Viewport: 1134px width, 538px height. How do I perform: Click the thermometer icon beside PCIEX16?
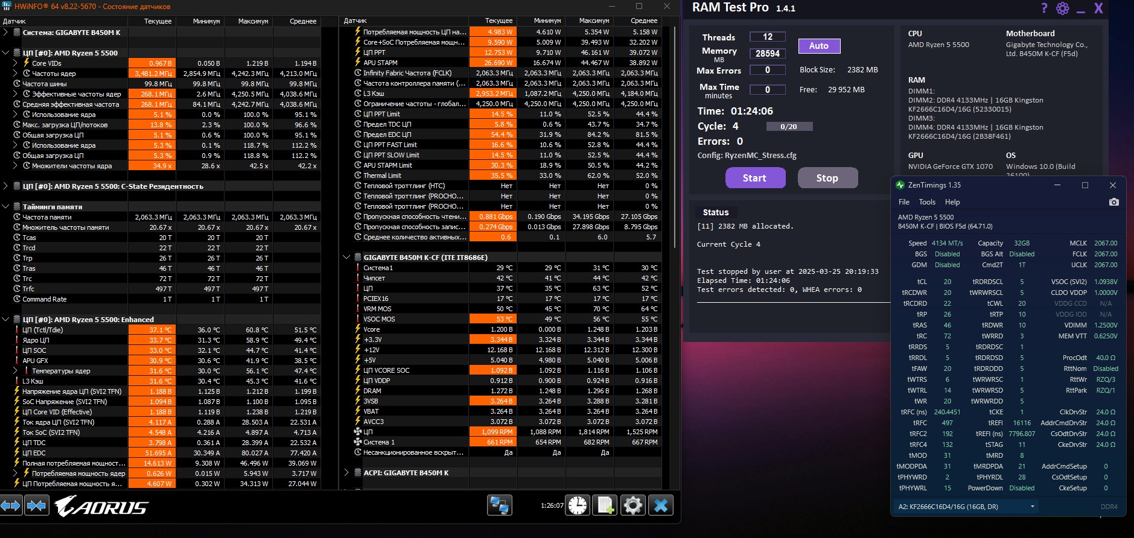pyautogui.click(x=357, y=299)
